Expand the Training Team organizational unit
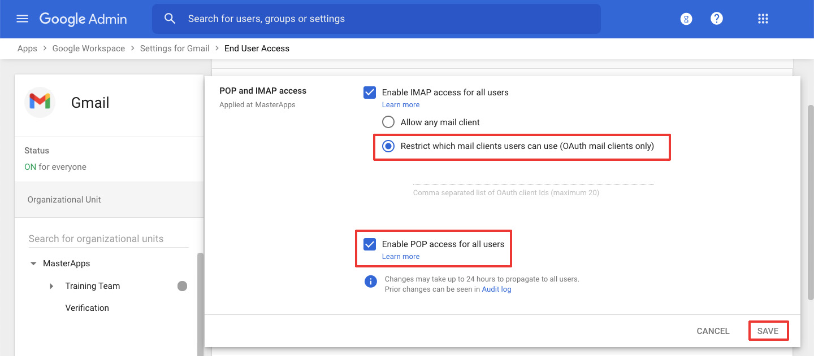Screen dimensions: 814x356 tap(51, 286)
